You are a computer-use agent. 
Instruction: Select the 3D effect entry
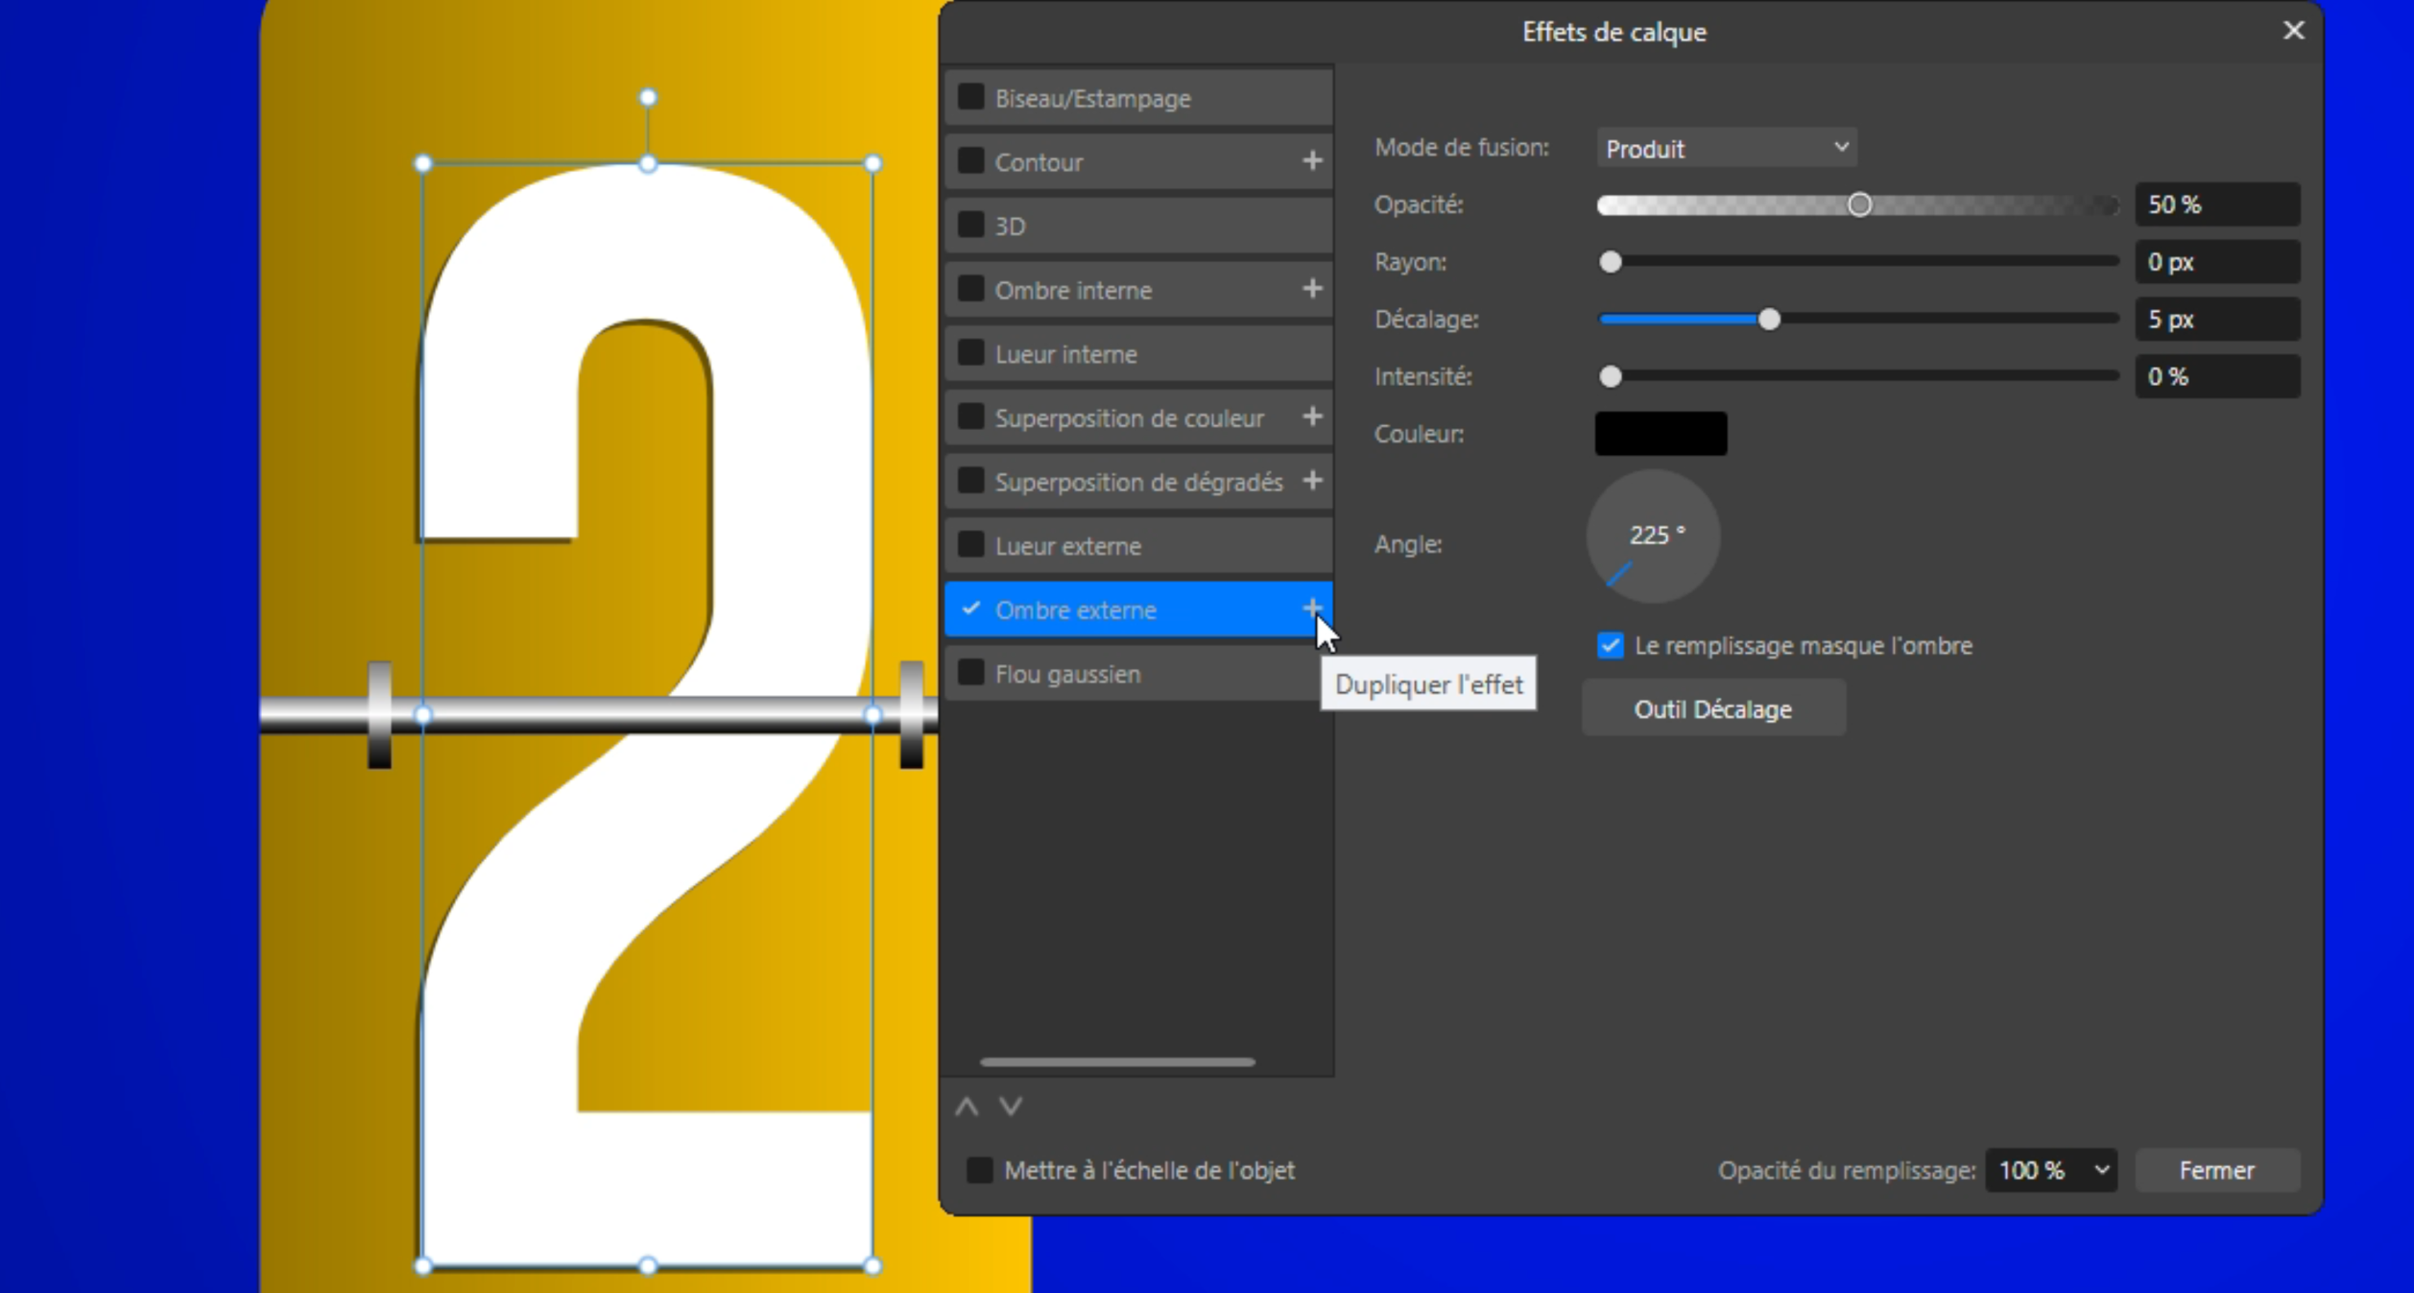point(1010,227)
